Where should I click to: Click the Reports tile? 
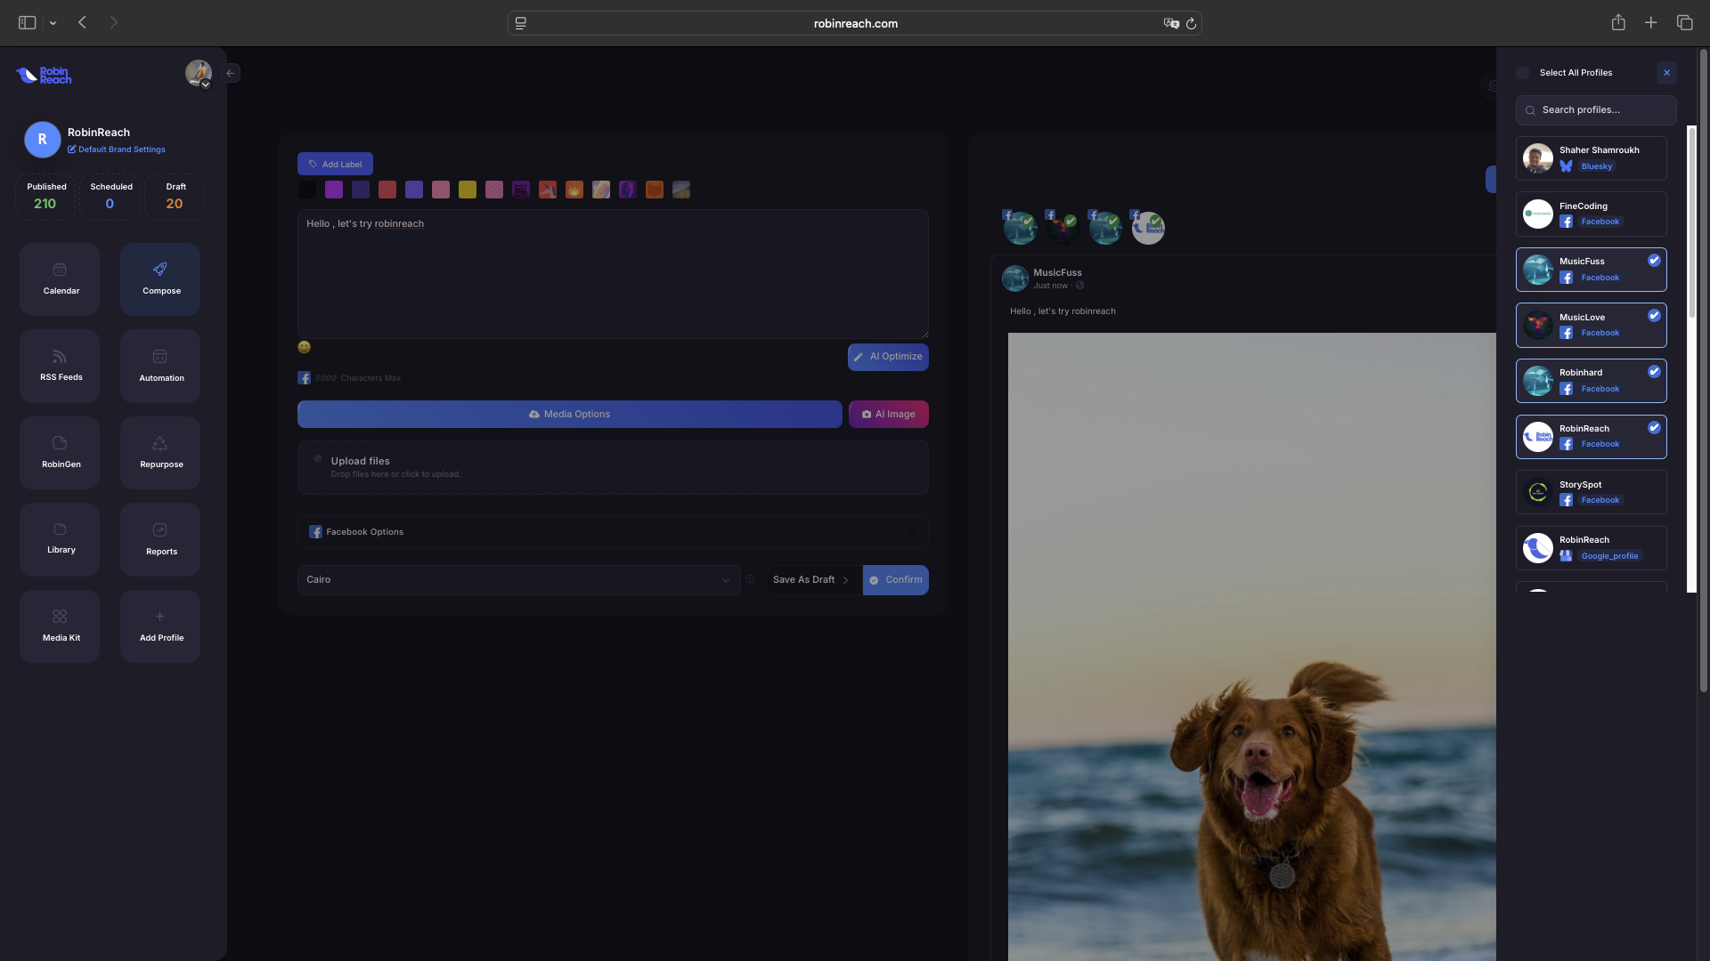click(x=160, y=539)
